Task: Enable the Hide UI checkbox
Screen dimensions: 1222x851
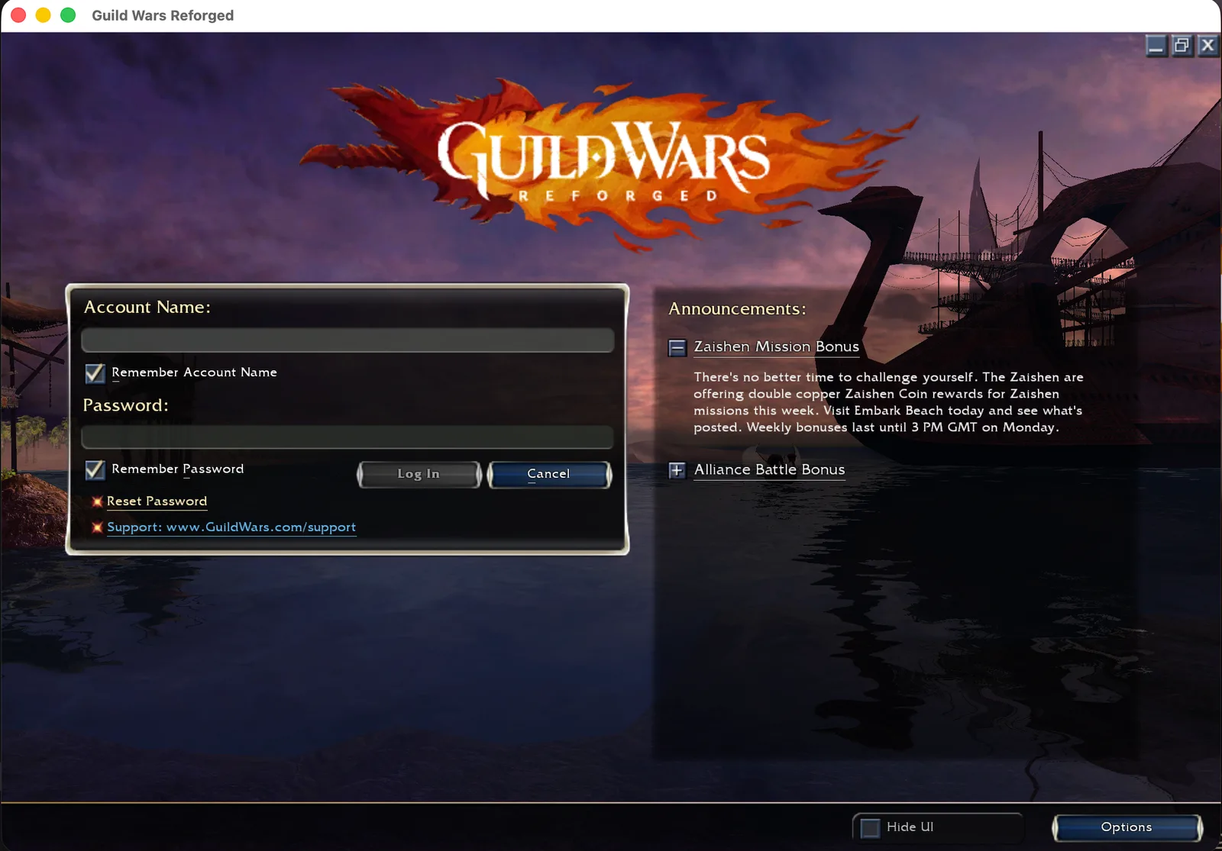Action: 870,828
